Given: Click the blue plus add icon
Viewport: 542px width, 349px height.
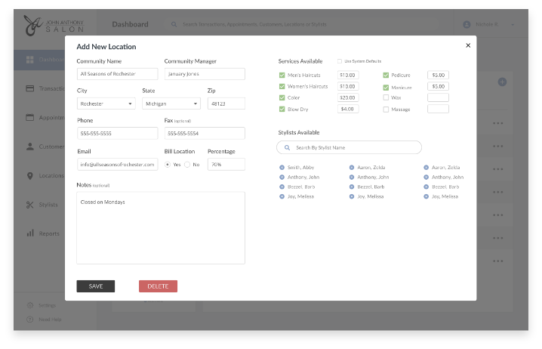Looking at the screenshot, I should (x=502, y=82).
